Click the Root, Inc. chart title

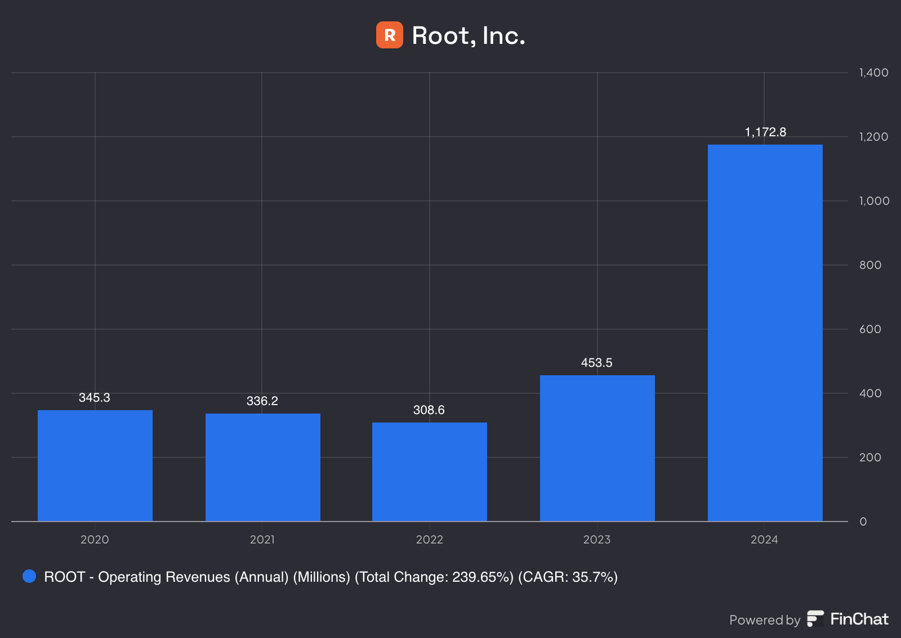(469, 35)
